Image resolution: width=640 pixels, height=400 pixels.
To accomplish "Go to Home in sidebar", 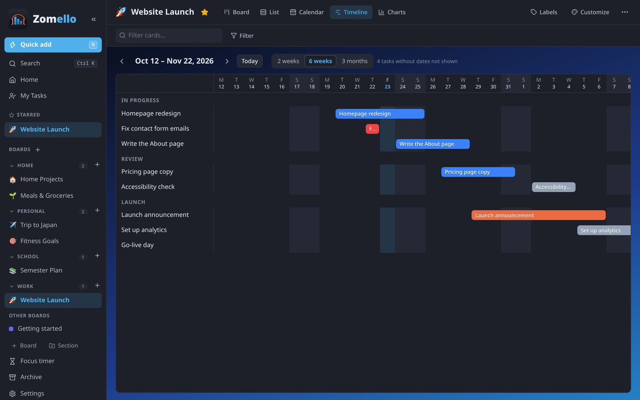I will tap(53, 80).
